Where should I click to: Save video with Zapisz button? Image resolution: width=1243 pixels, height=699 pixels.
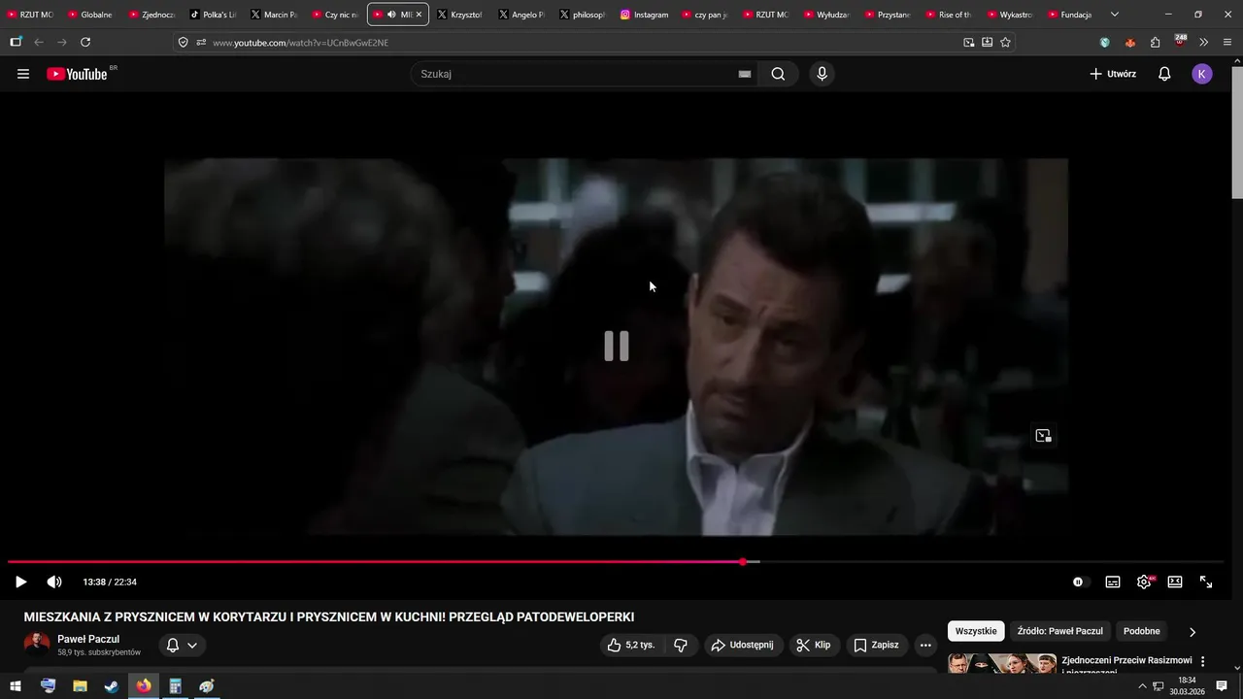pyautogui.click(x=876, y=645)
